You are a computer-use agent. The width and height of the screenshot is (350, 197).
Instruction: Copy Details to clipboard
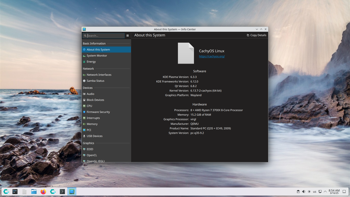pos(256,35)
